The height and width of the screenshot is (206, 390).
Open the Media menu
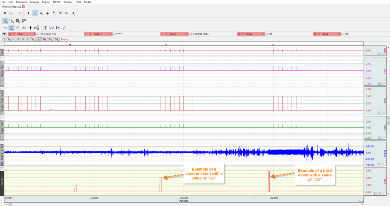click(x=87, y=2)
